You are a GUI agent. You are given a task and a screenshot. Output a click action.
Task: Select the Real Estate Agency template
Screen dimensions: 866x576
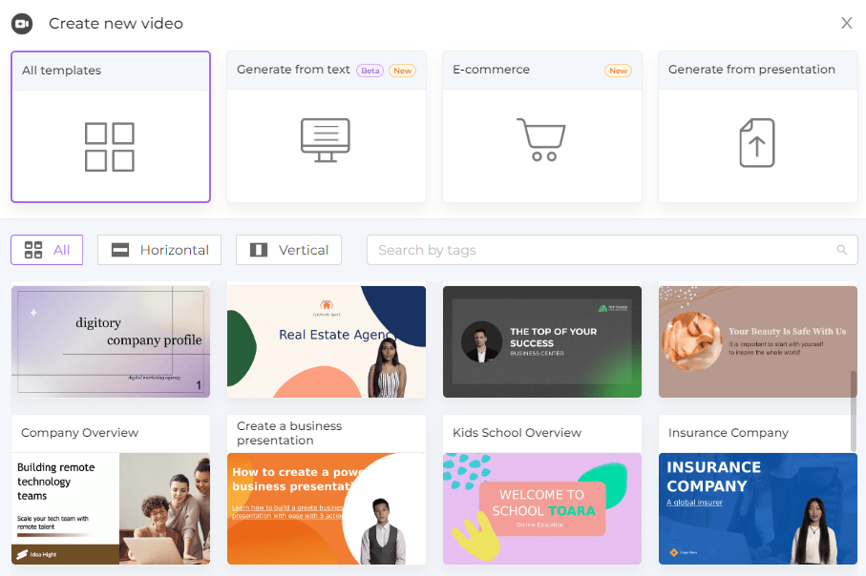(x=326, y=341)
